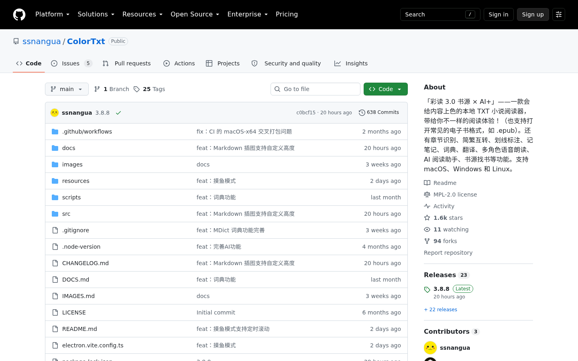
Task: View the 1 Branch link
Action: (x=112, y=89)
